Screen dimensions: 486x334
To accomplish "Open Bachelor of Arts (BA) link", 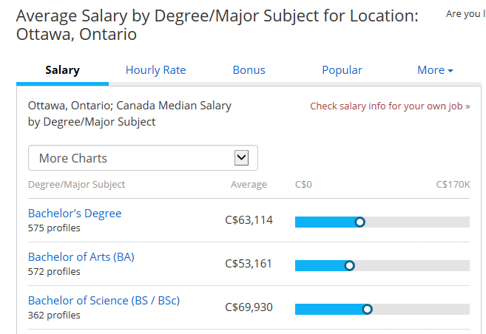I will click(x=81, y=257).
